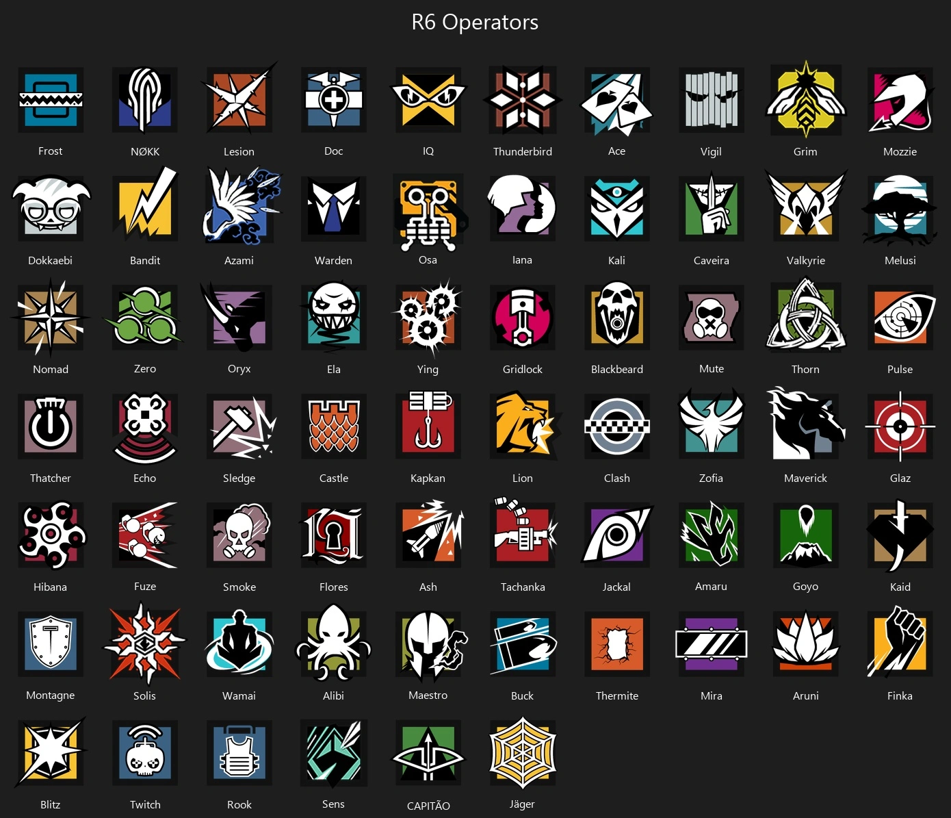Viewport: 951px width, 818px height.
Task: Select the Hibana operator thumbnail
Action: coord(51,535)
